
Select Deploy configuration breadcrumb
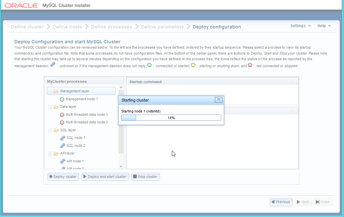point(217,27)
